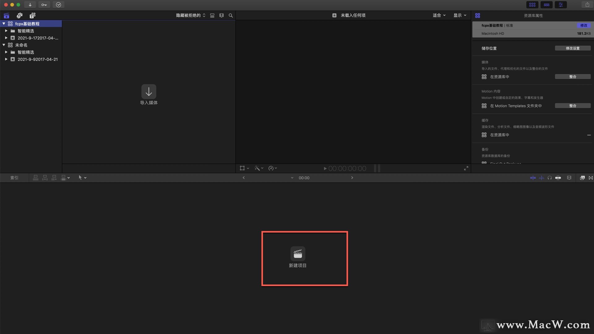
Task: Click the share export icon
Action: pos(587,5)
